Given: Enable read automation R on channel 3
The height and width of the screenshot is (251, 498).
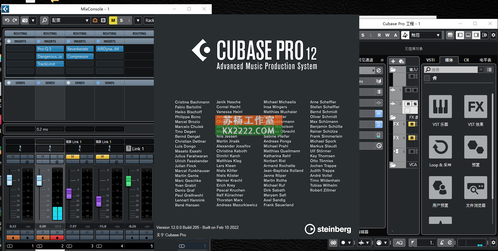Looking at the screenshot, I should tap(73, 233).
